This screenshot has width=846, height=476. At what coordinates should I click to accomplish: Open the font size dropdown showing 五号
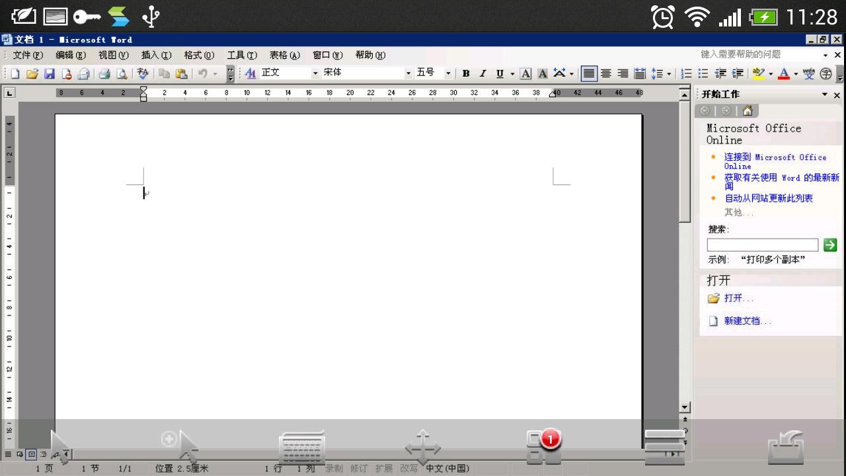448,73
